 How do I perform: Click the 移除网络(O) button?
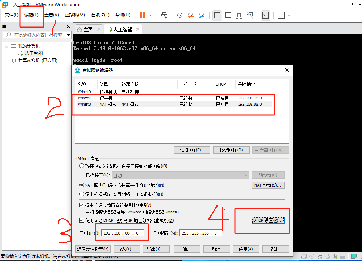coord(231,150)
